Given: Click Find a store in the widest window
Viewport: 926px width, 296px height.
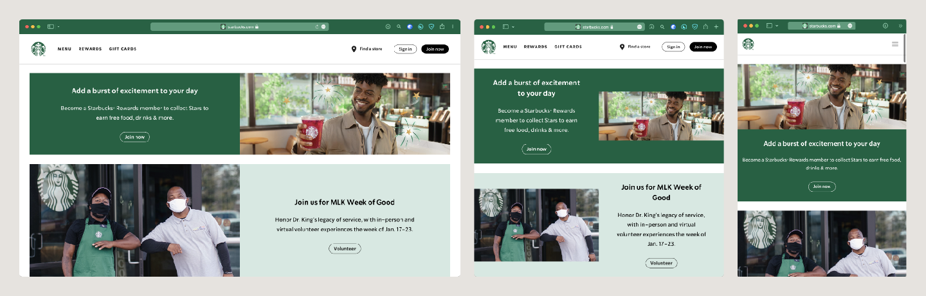Looking at the screenshot, I should (x=367, y=49).
